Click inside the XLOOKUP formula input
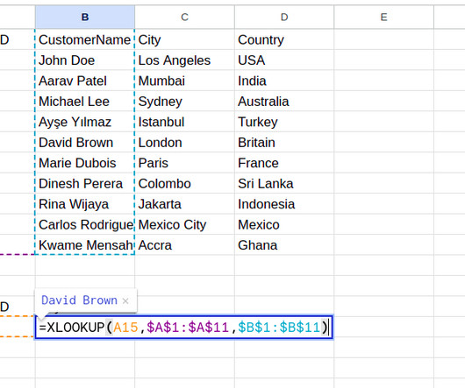The width and height of the screenshot is (465, 388). 184,328
